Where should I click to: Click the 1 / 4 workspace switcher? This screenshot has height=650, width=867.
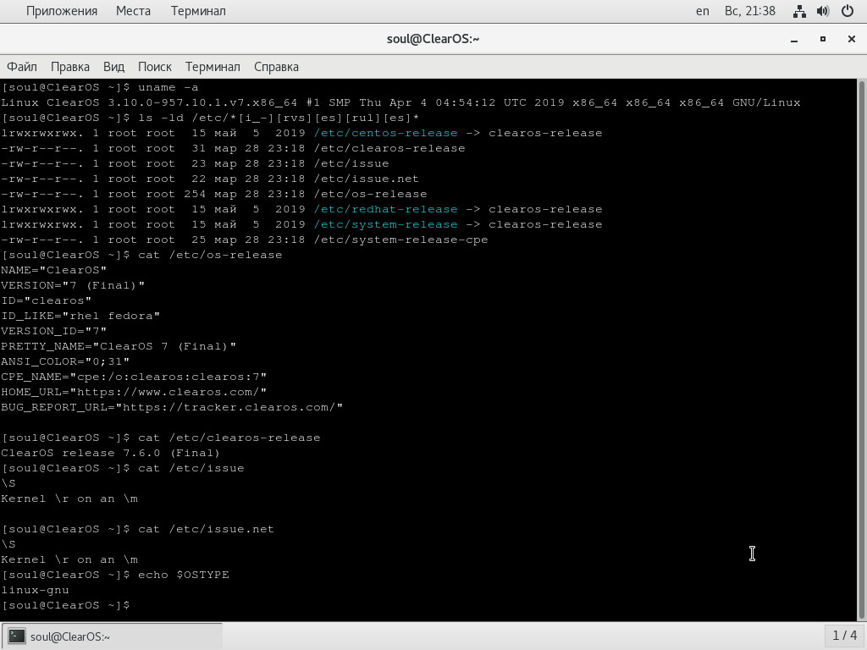845,636
